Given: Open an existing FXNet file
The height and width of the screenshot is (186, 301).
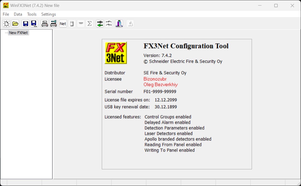Looking at the screenshot, I should click(x=15, y=24).
